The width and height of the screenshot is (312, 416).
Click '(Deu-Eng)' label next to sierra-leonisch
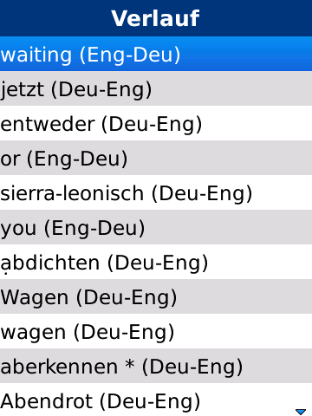[x=202, y=194]
